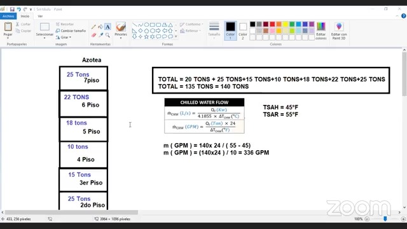Viewport: 407px width, 229px height.
Task: Choose the Oval shape
Action: pos(146,25)
